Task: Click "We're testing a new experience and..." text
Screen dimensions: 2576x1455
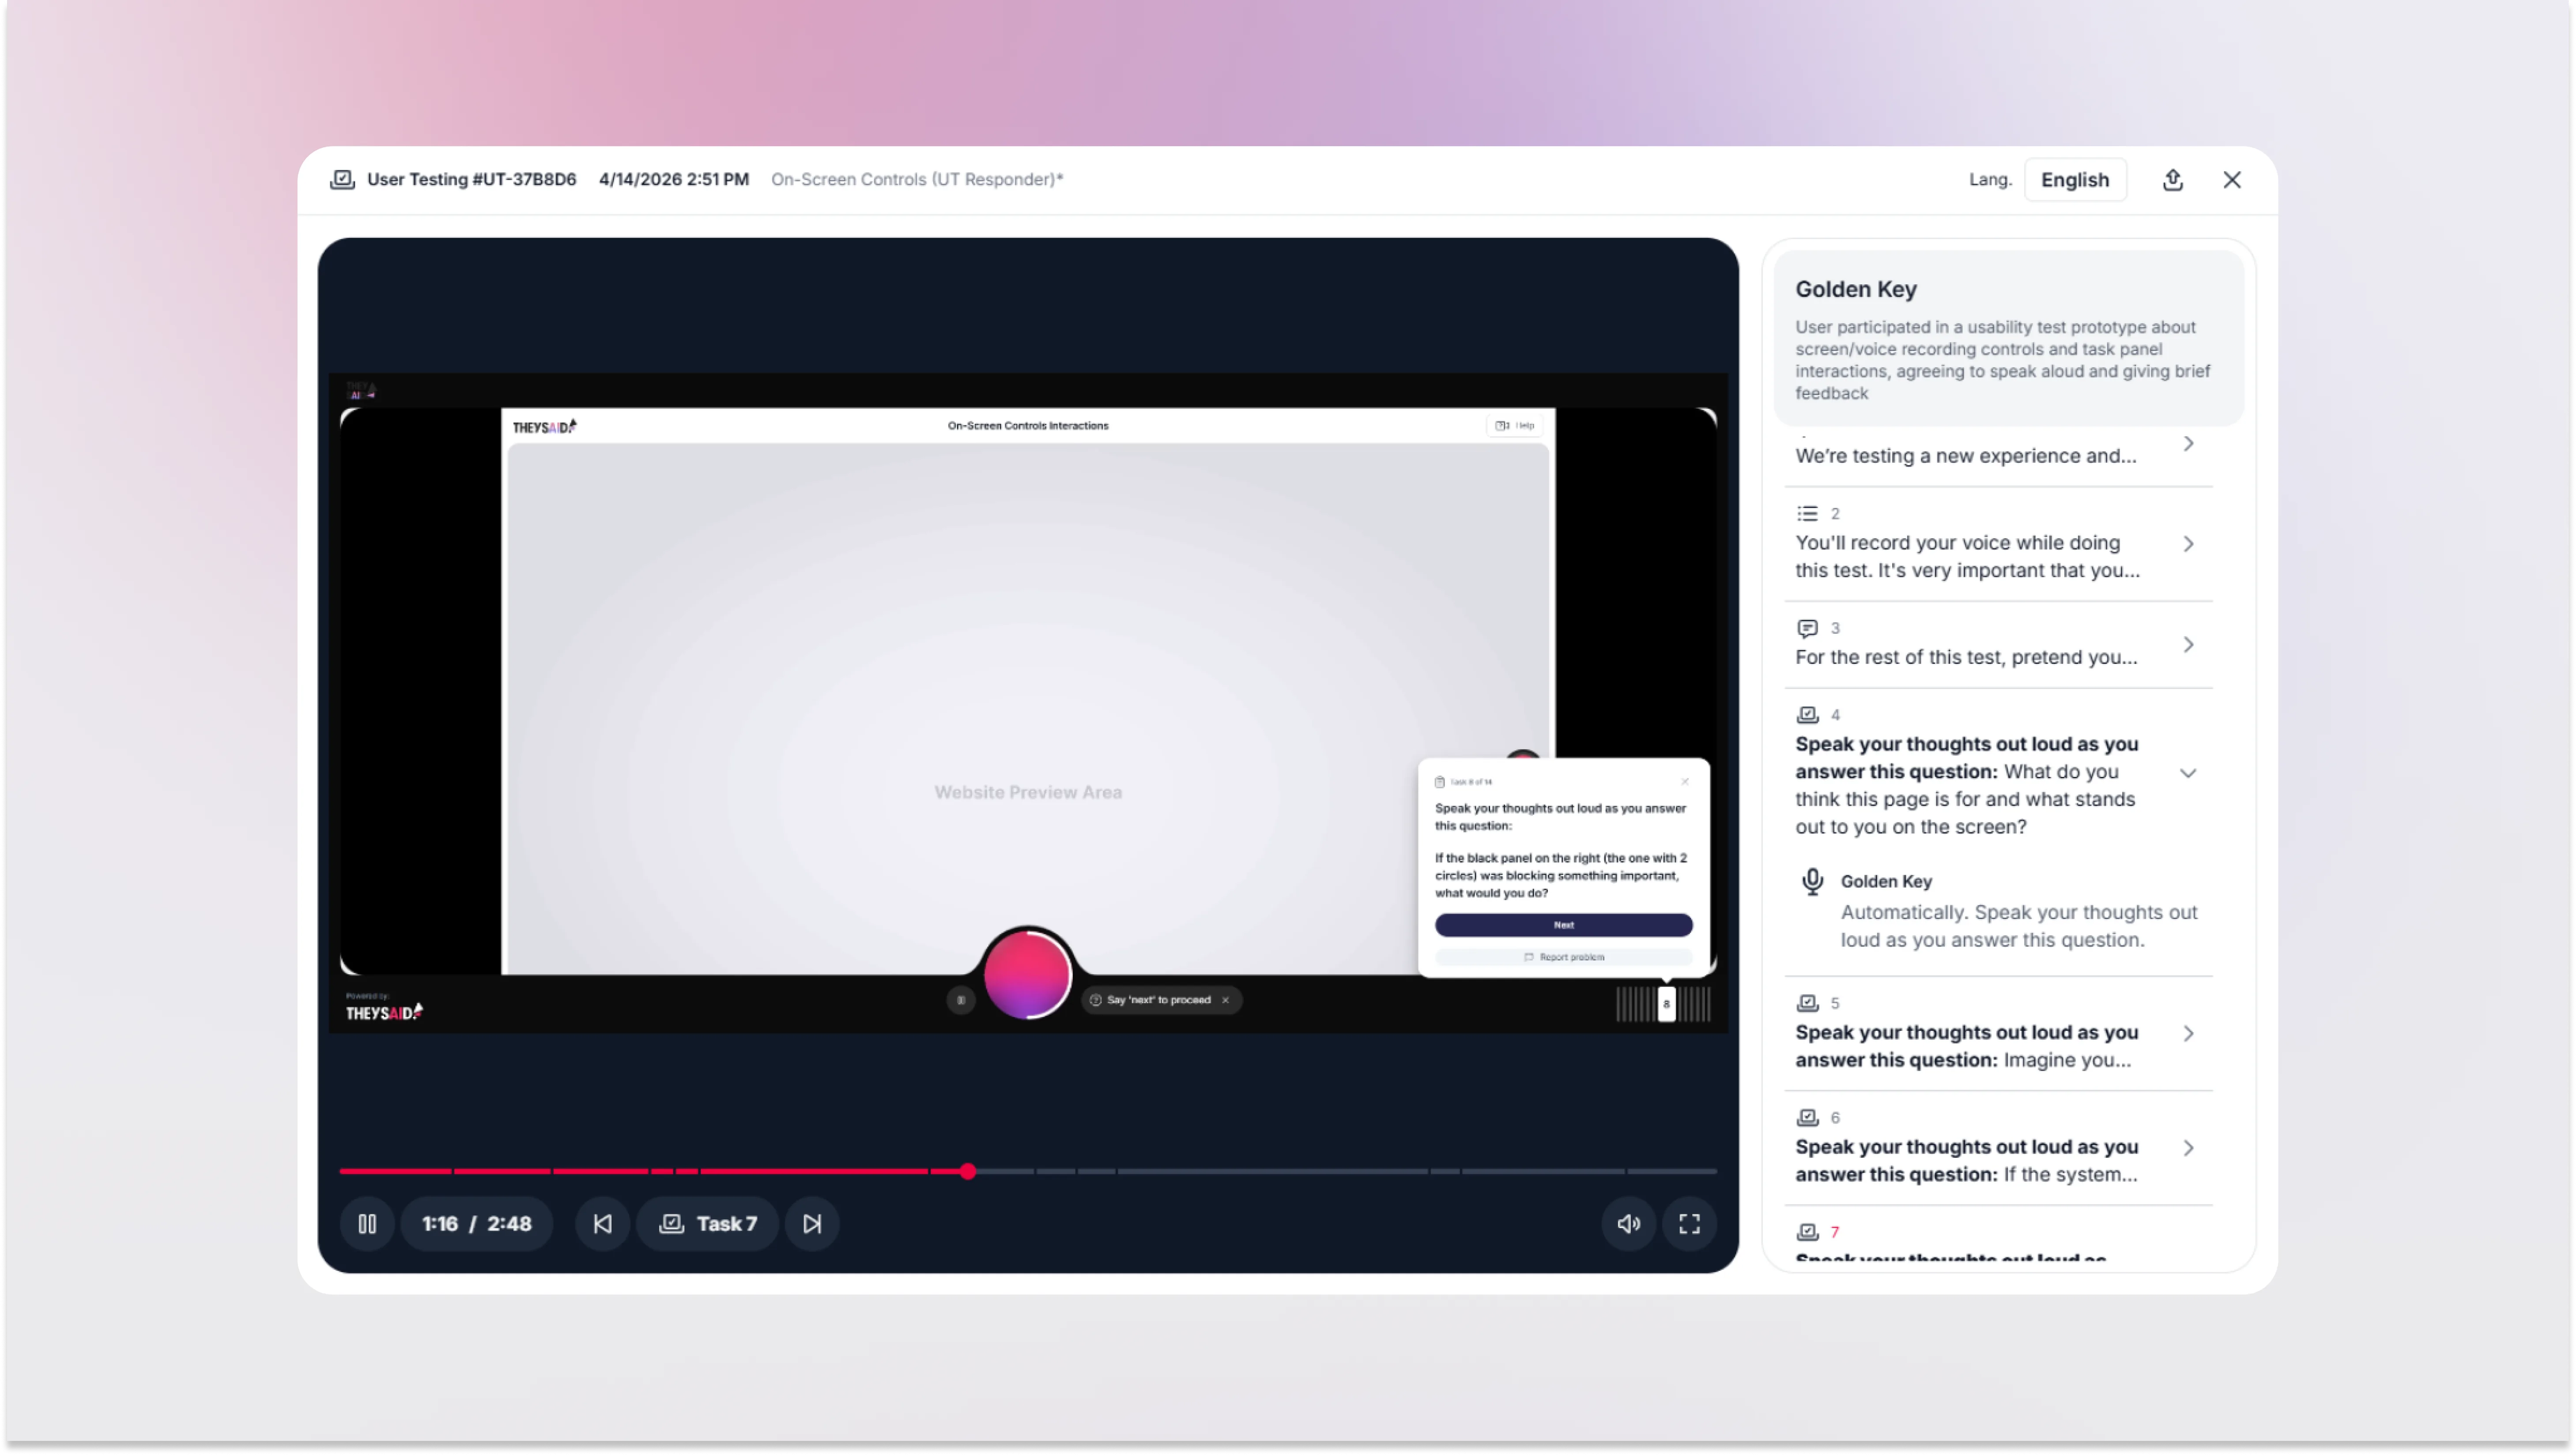Action: 1966,456
